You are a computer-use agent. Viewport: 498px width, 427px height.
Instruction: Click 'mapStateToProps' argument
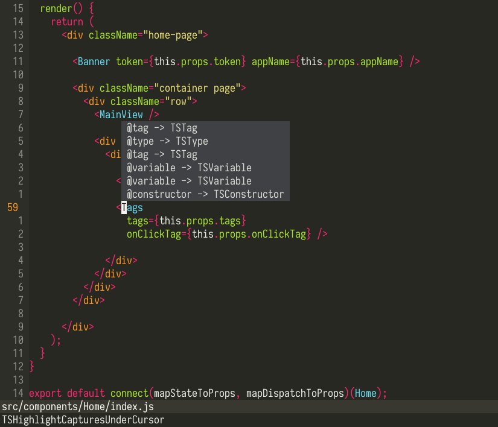click(x=194, y=393)
